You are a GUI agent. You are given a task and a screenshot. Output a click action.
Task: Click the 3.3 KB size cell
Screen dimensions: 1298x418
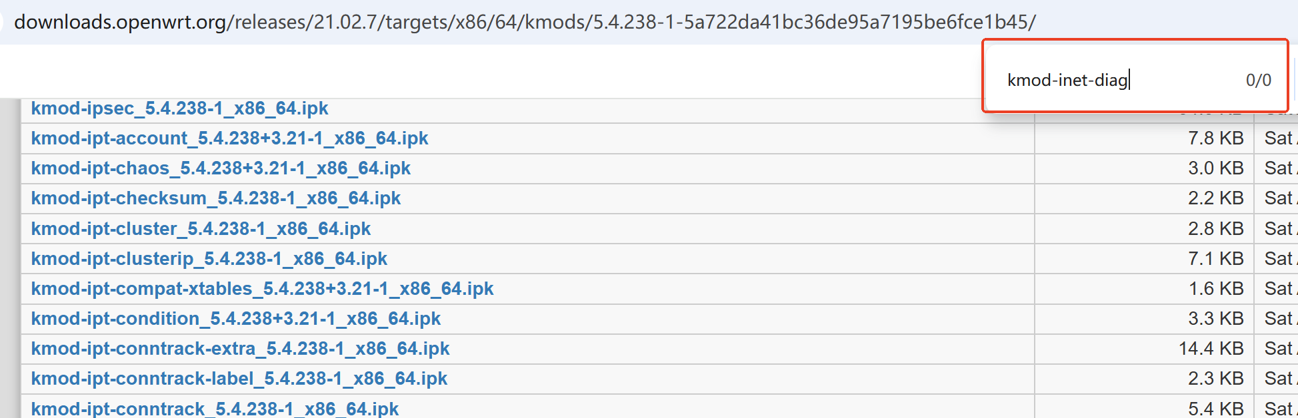1144,319
